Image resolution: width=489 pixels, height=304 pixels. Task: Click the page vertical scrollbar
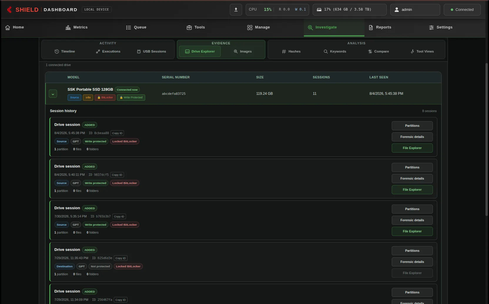click(x=487, y=139)
